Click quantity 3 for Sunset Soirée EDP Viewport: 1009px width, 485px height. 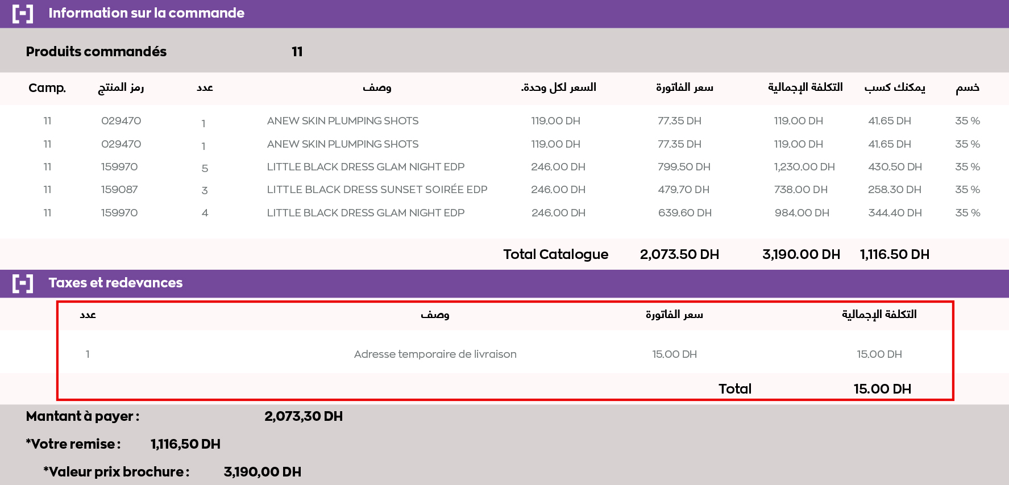point(205,191)
